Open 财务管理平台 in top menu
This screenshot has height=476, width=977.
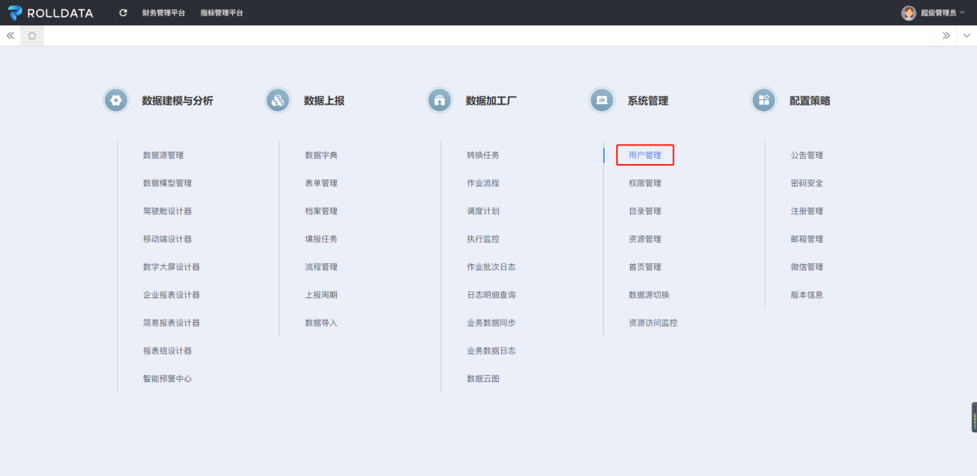point(163,13)
